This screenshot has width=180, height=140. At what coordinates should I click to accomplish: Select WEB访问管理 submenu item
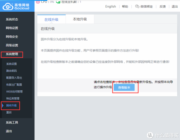click(x=14, y=92)
